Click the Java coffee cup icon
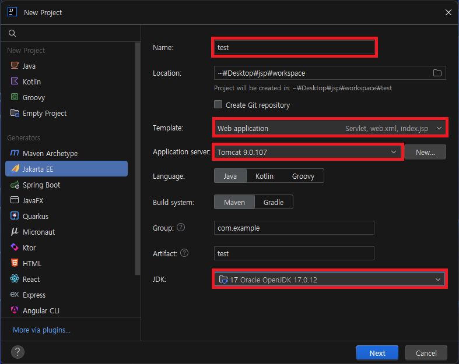 (x=15, y=65)
